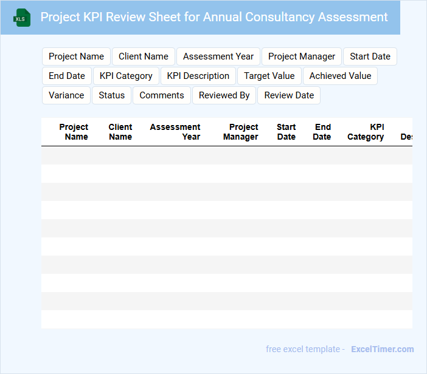Open the ExcelTimer.com link
Image resolution: width=427 pixels, height=374 pixels.
[383, 349]
